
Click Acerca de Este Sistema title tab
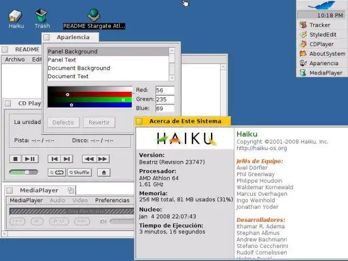click(x=183, y=121)
